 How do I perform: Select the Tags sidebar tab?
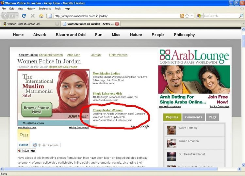click(212, 117)
